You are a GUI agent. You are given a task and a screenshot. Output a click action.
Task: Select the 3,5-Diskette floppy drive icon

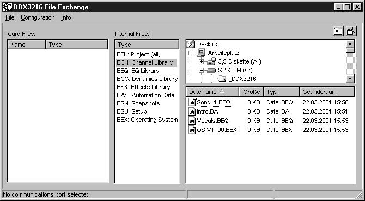(211, 61)
